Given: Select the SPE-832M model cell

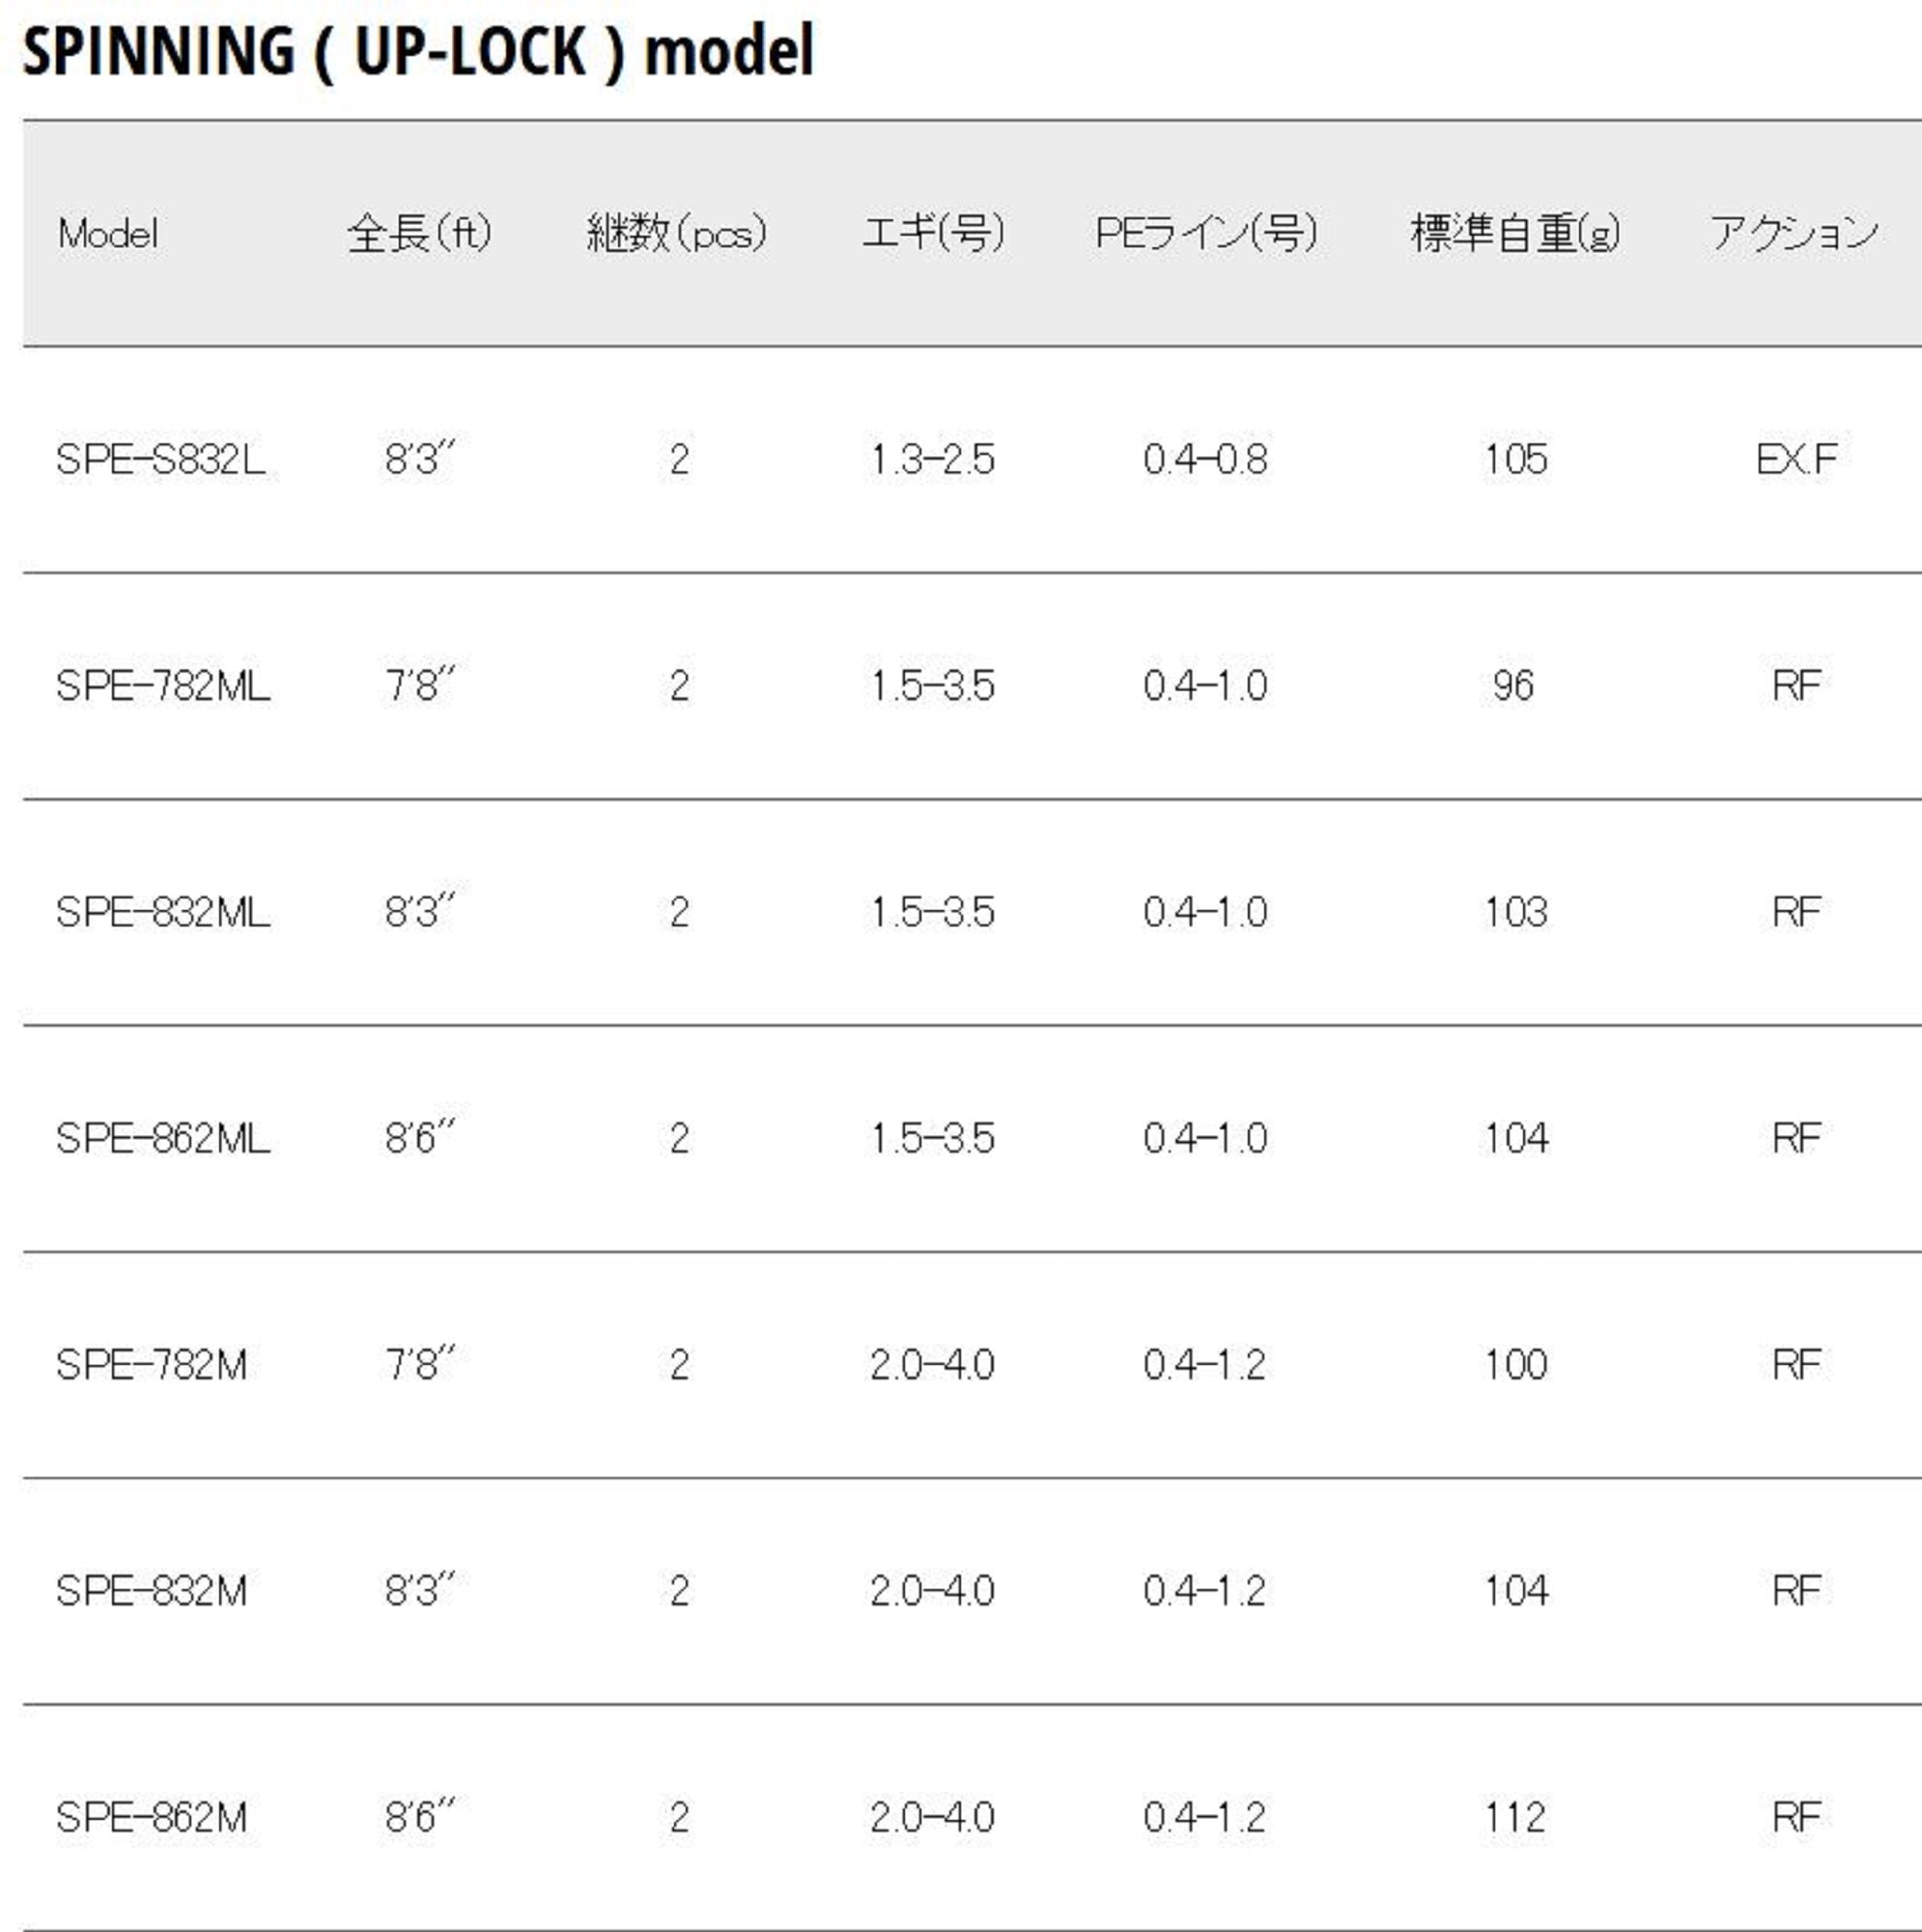Looking at the screenshot, I should point(152,1591).
